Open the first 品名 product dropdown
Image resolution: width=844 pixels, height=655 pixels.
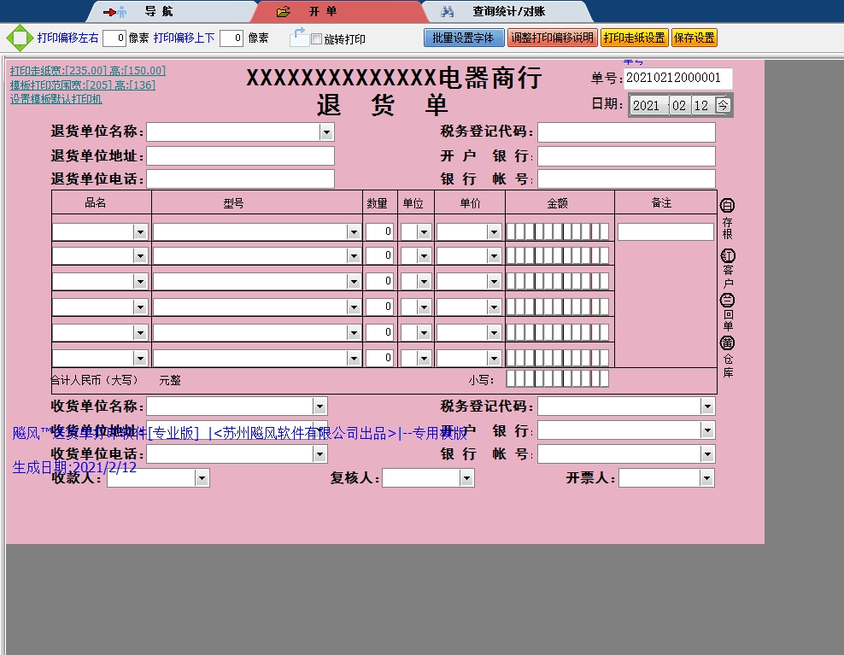click(139, 231)
